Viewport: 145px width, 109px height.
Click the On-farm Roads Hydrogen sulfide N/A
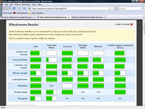(x=83, y=92)
